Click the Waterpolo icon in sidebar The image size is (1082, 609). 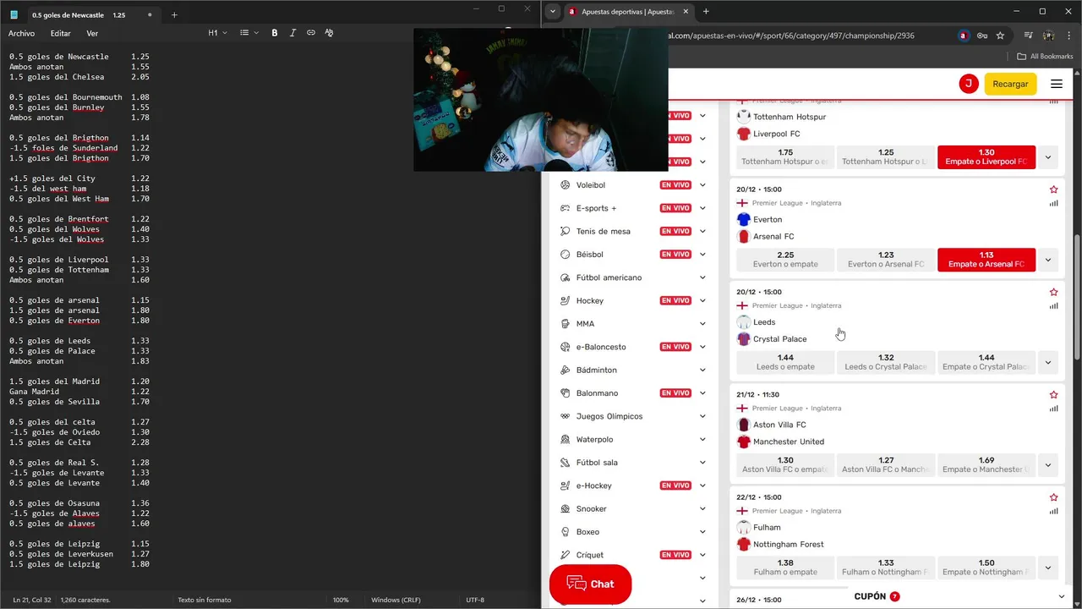[566, 439]
